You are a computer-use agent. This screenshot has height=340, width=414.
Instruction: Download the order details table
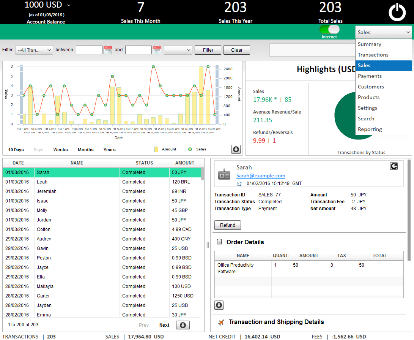(219, 305)
